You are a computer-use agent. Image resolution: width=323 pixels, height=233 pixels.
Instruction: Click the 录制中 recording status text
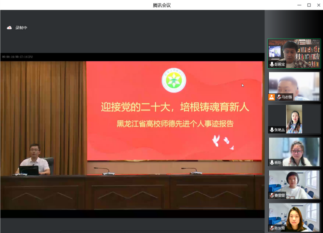(21, 28)
